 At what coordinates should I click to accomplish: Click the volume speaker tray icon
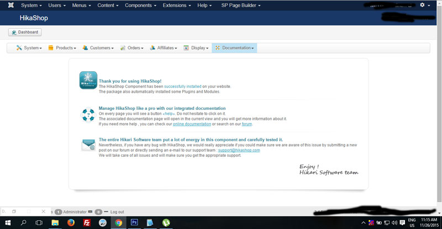394,223
